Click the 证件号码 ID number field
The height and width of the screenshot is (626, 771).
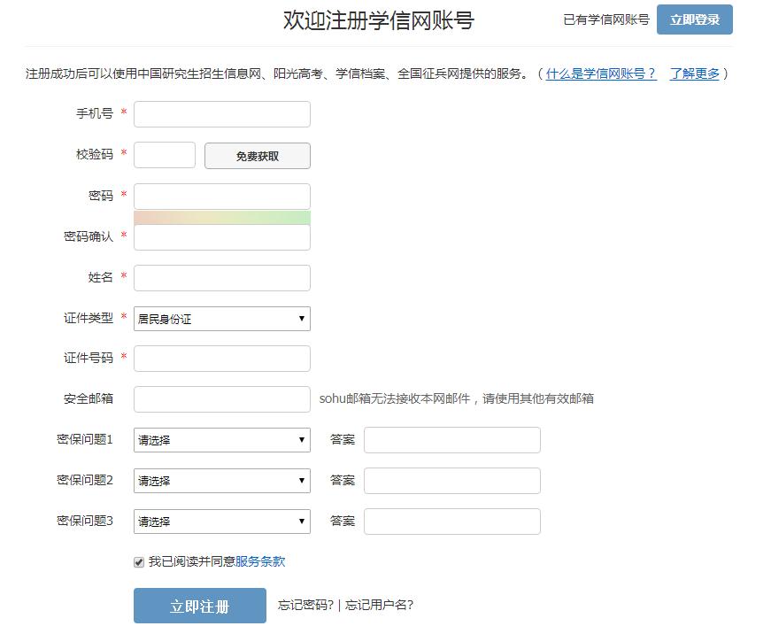[x=221, y=359]
